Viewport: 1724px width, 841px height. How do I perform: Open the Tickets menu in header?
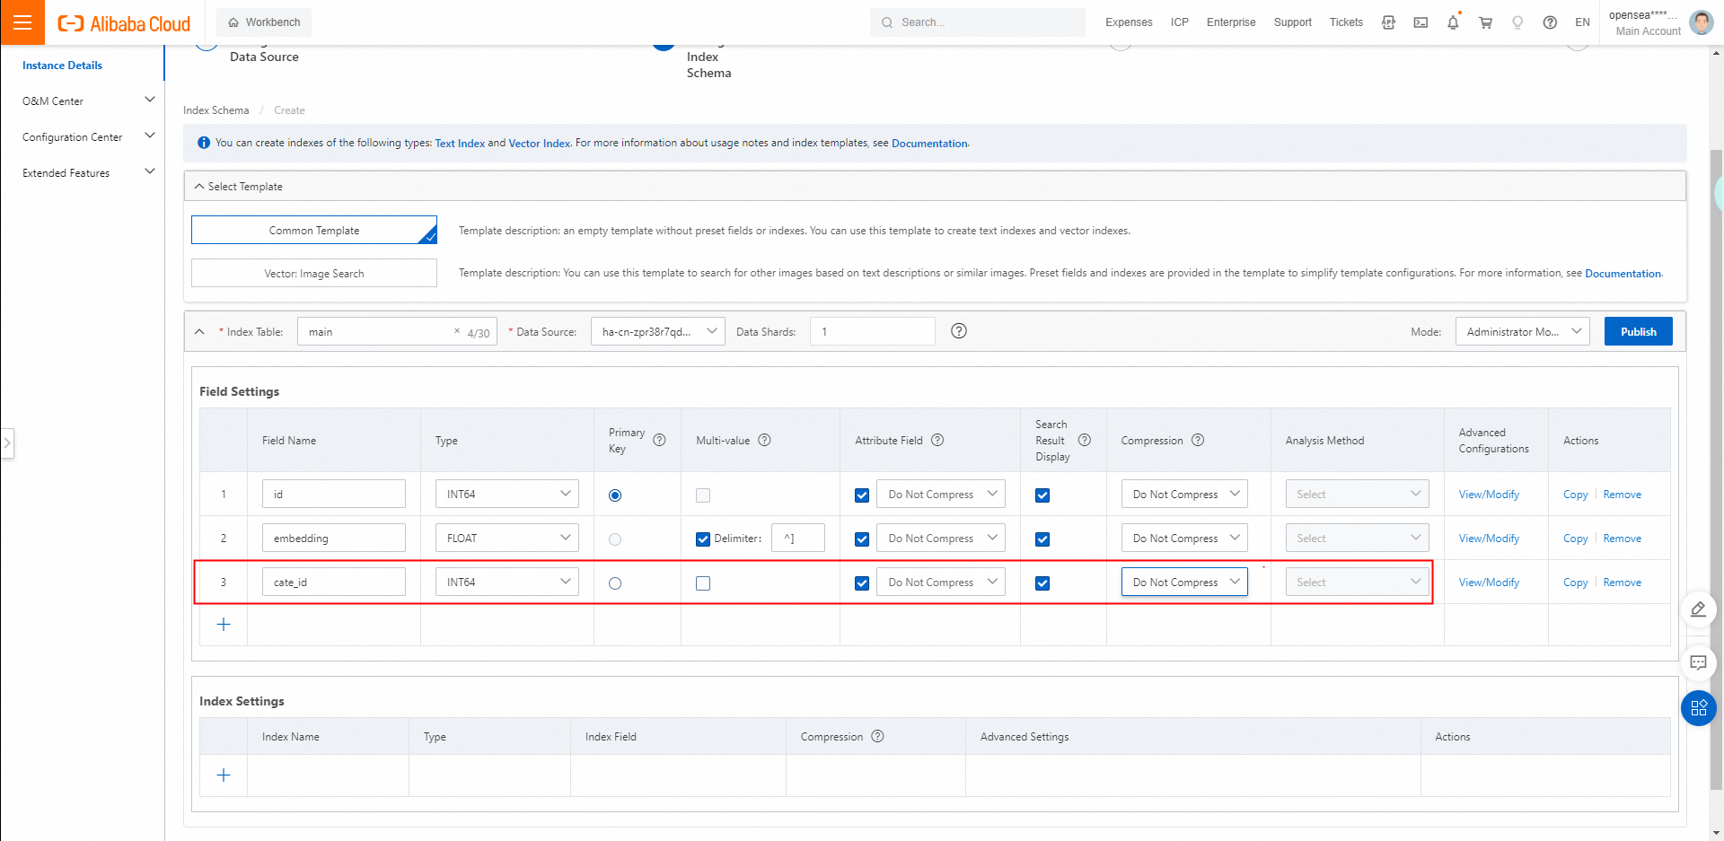coord(1346,22)
